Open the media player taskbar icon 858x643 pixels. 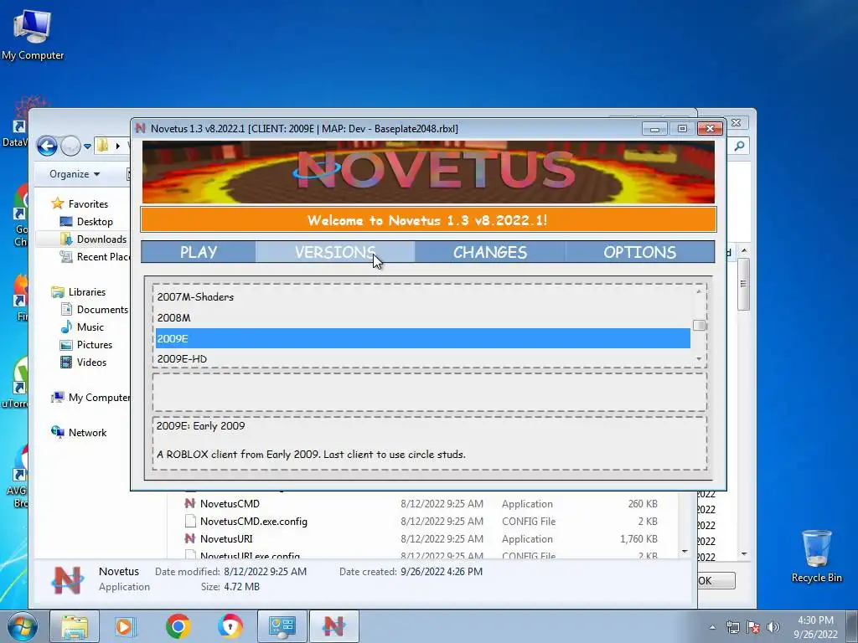(126, 626)
